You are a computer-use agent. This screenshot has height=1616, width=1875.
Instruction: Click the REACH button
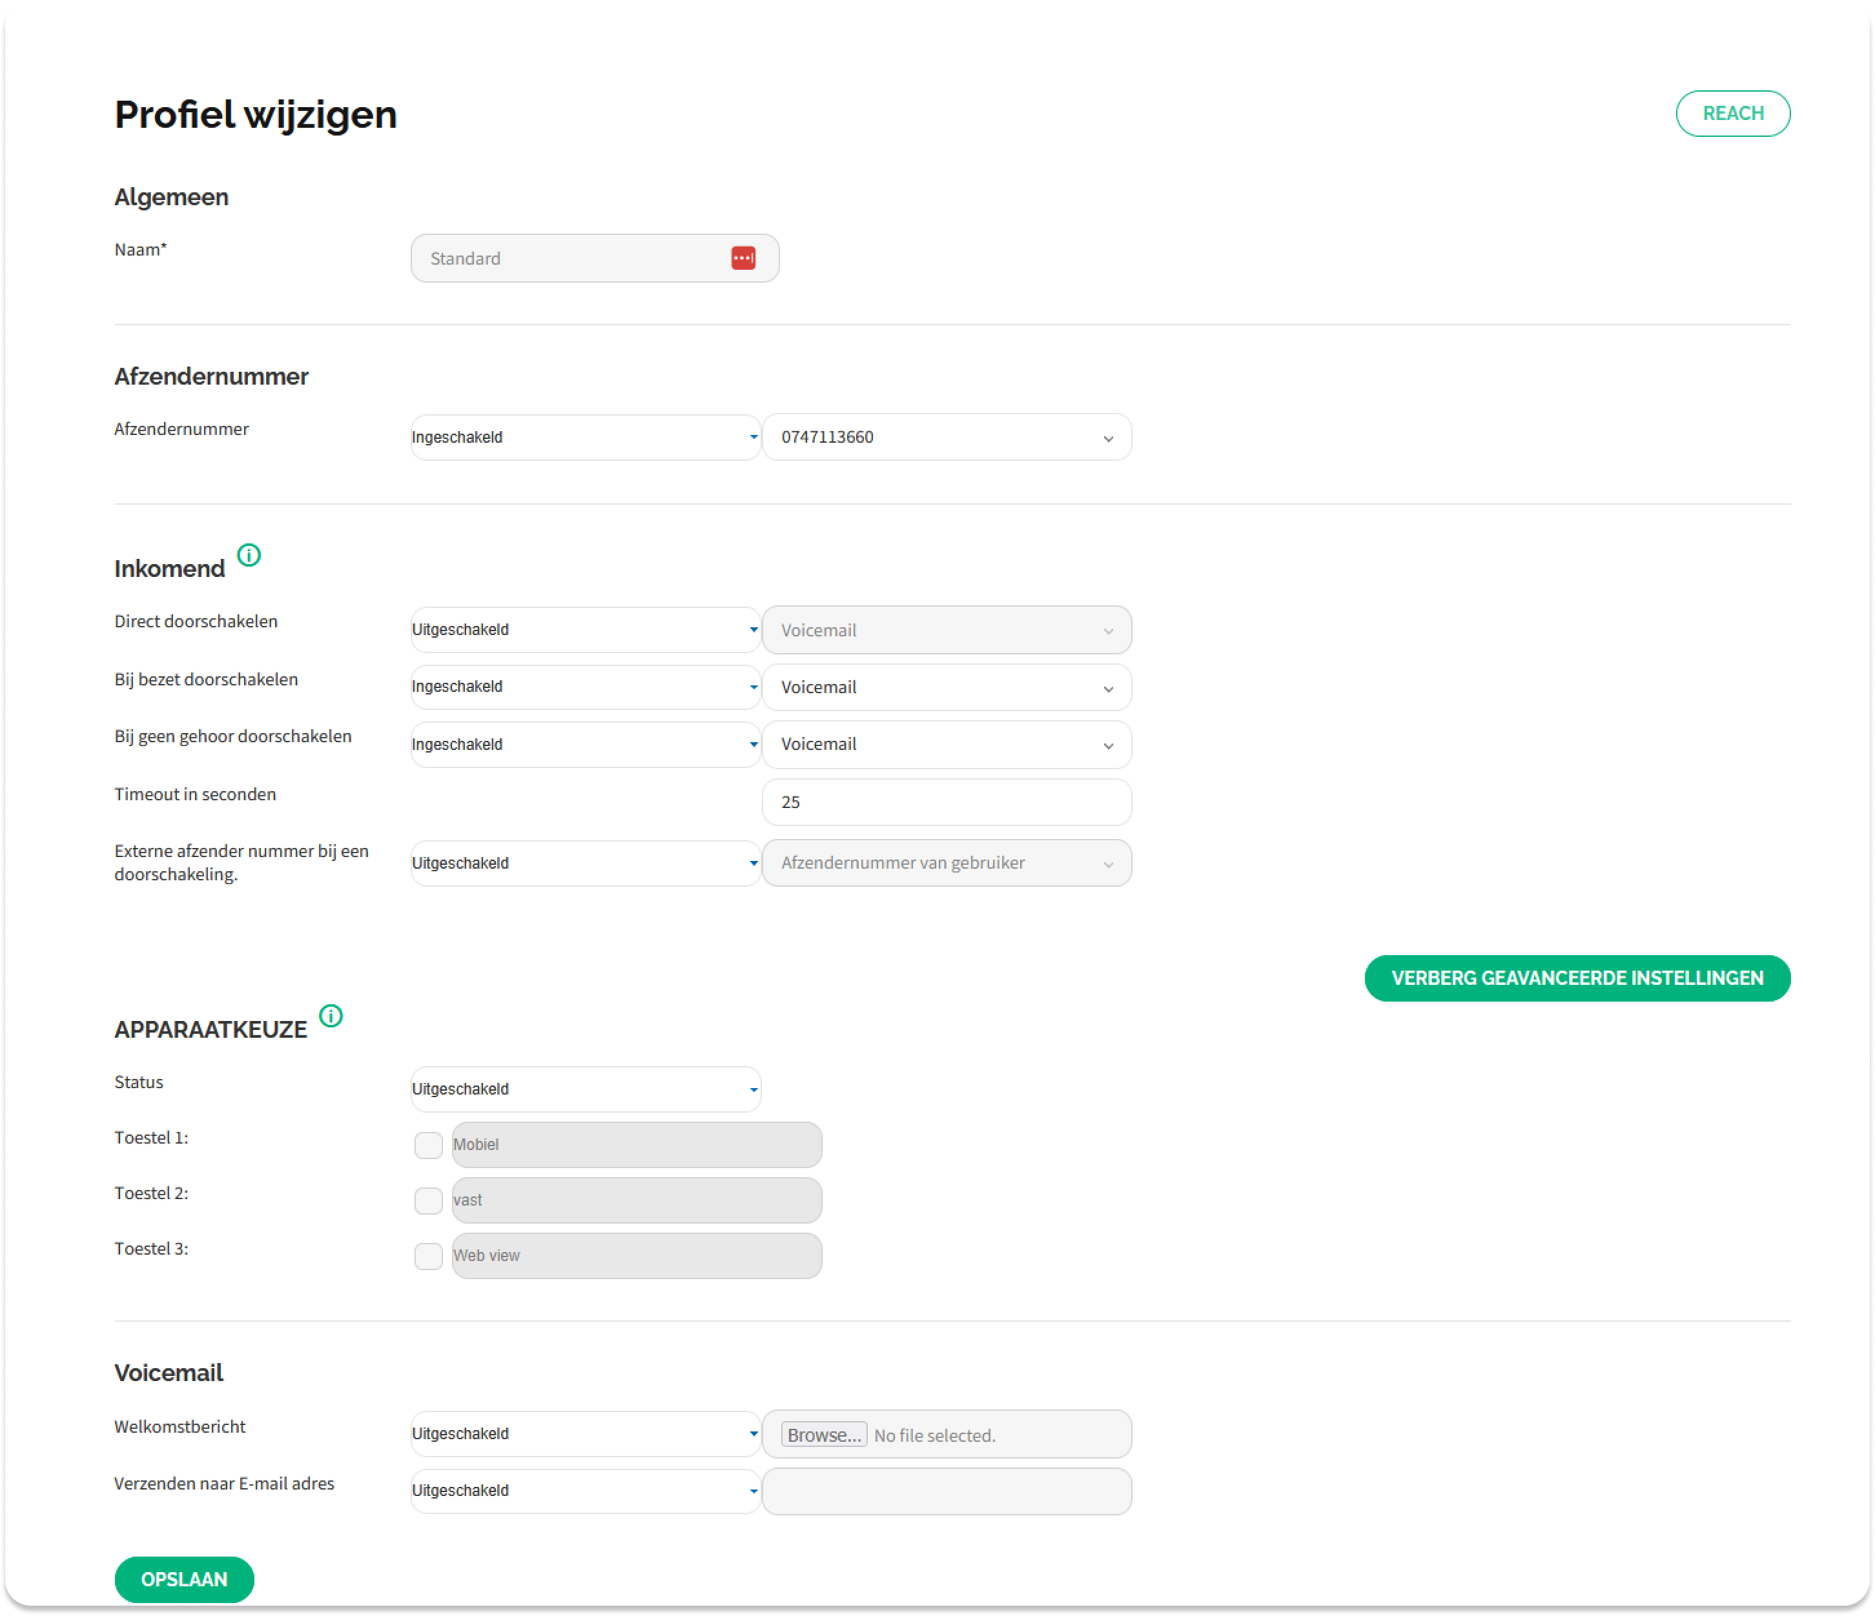(1732, 113)
